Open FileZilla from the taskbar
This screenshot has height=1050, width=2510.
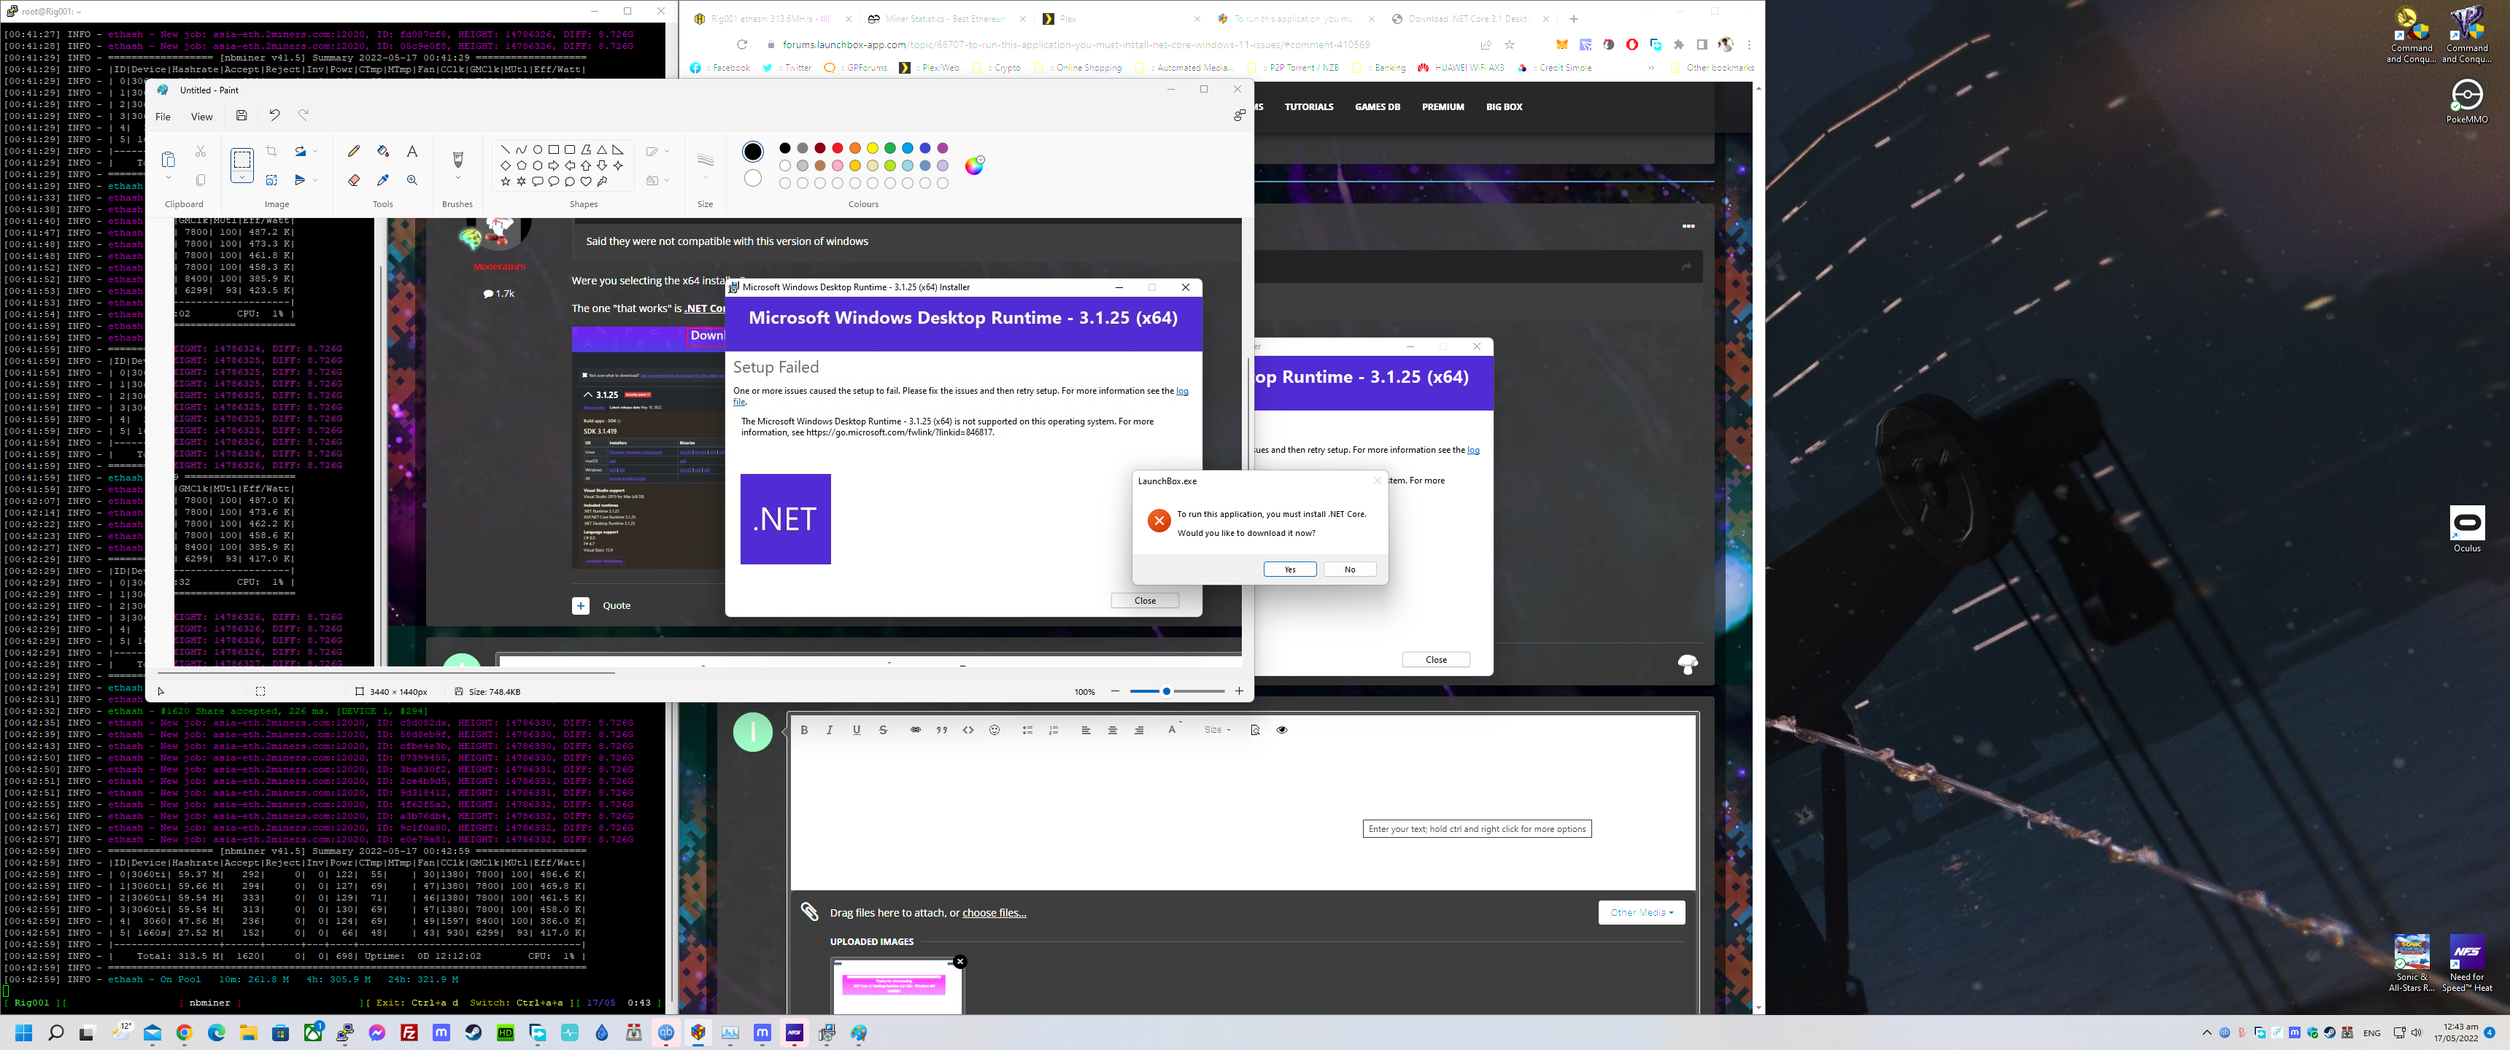pyautogui.click(x=409, y=1032)
